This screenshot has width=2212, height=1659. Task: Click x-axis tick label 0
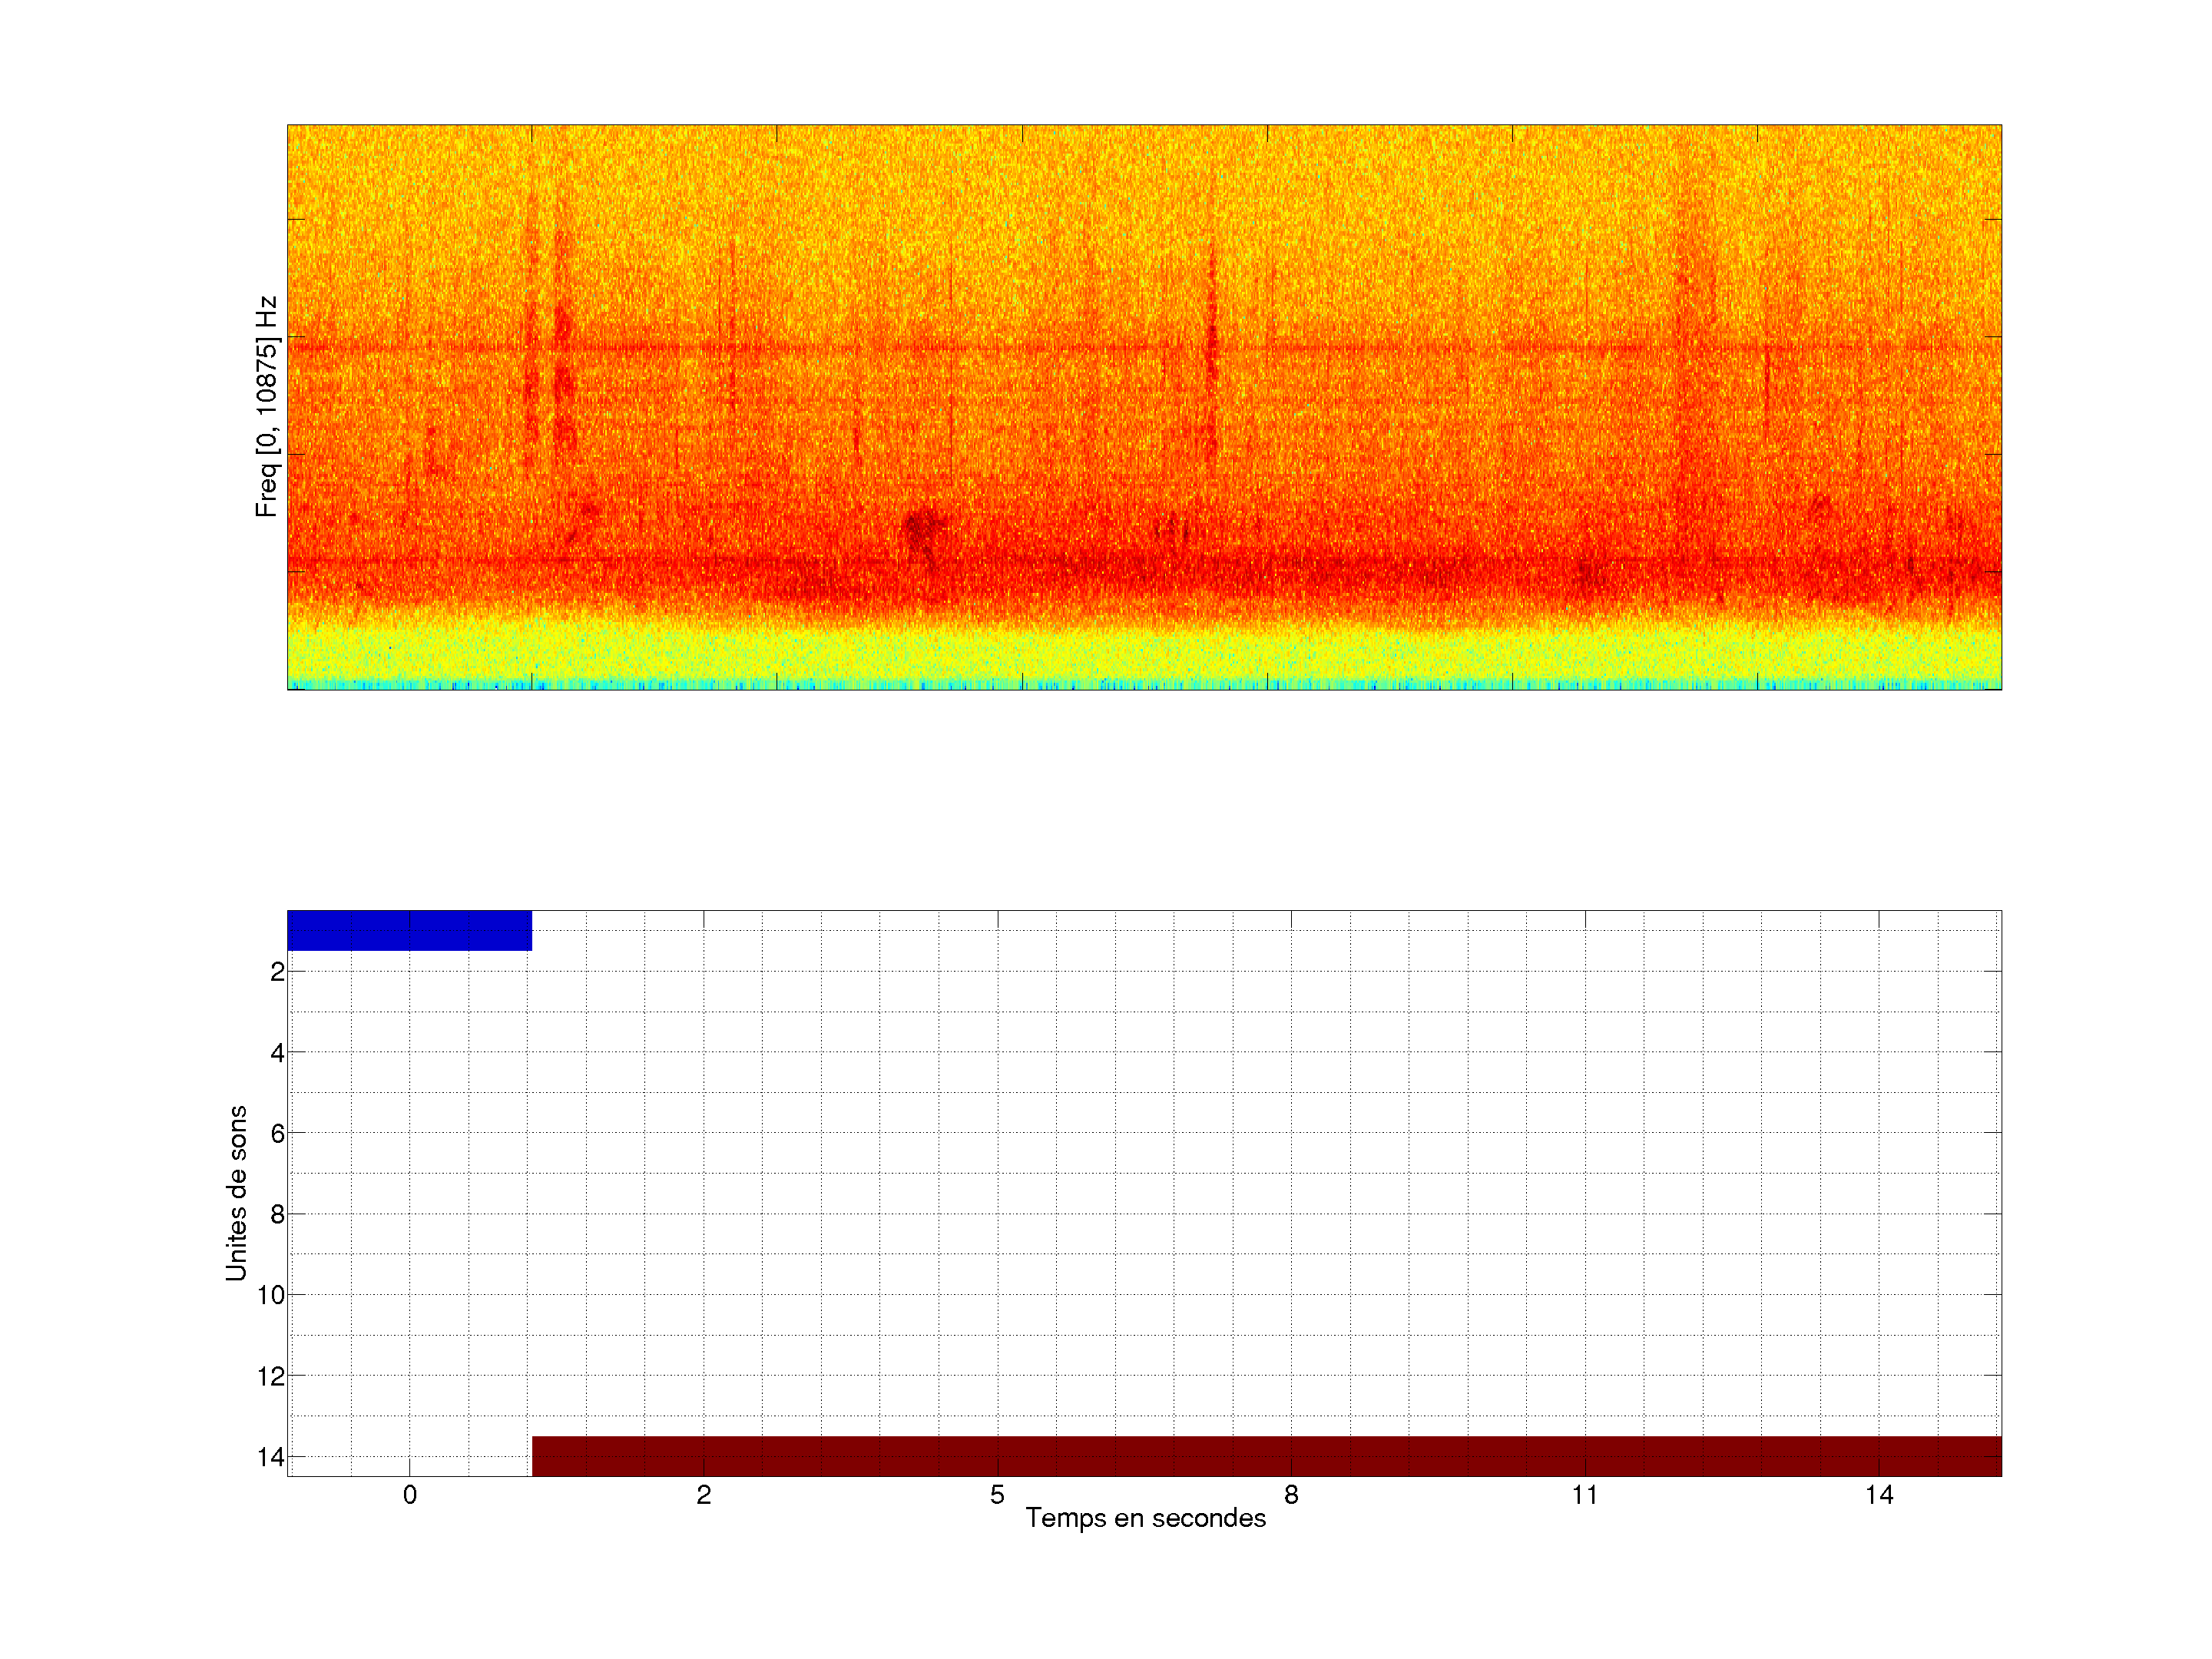409,1495
